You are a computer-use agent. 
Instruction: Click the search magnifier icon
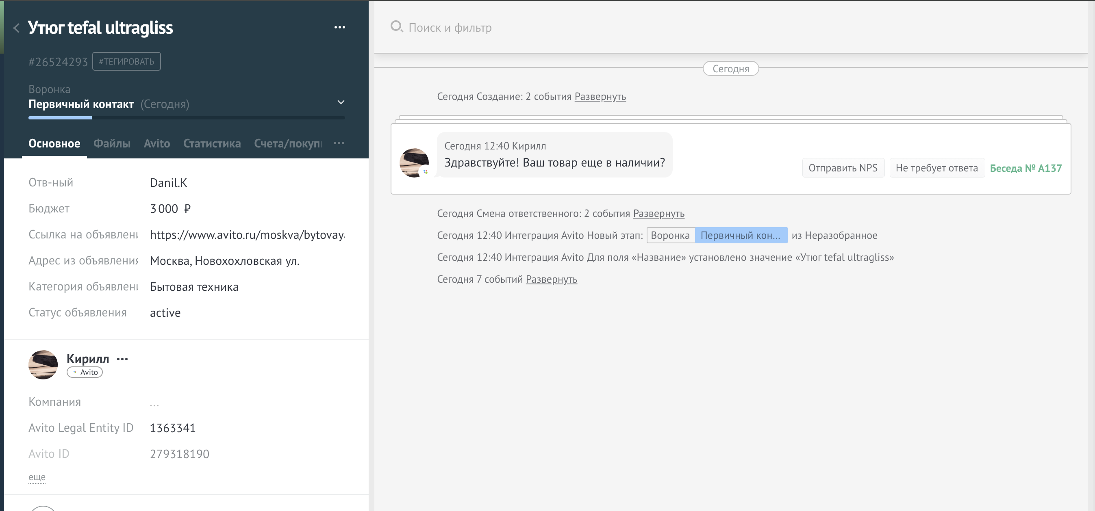pos(396,27)
